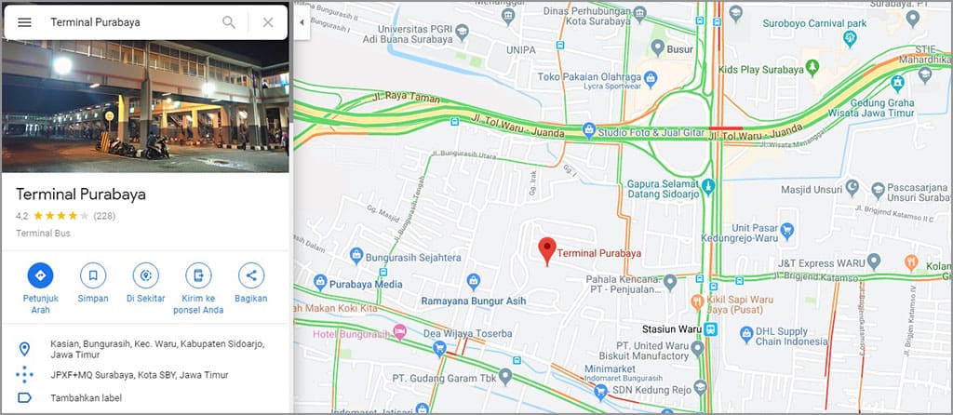The width and height of the screenshot is (953, 415).
Task: Collapse the side panel arrow
Action: coord(302,22)
